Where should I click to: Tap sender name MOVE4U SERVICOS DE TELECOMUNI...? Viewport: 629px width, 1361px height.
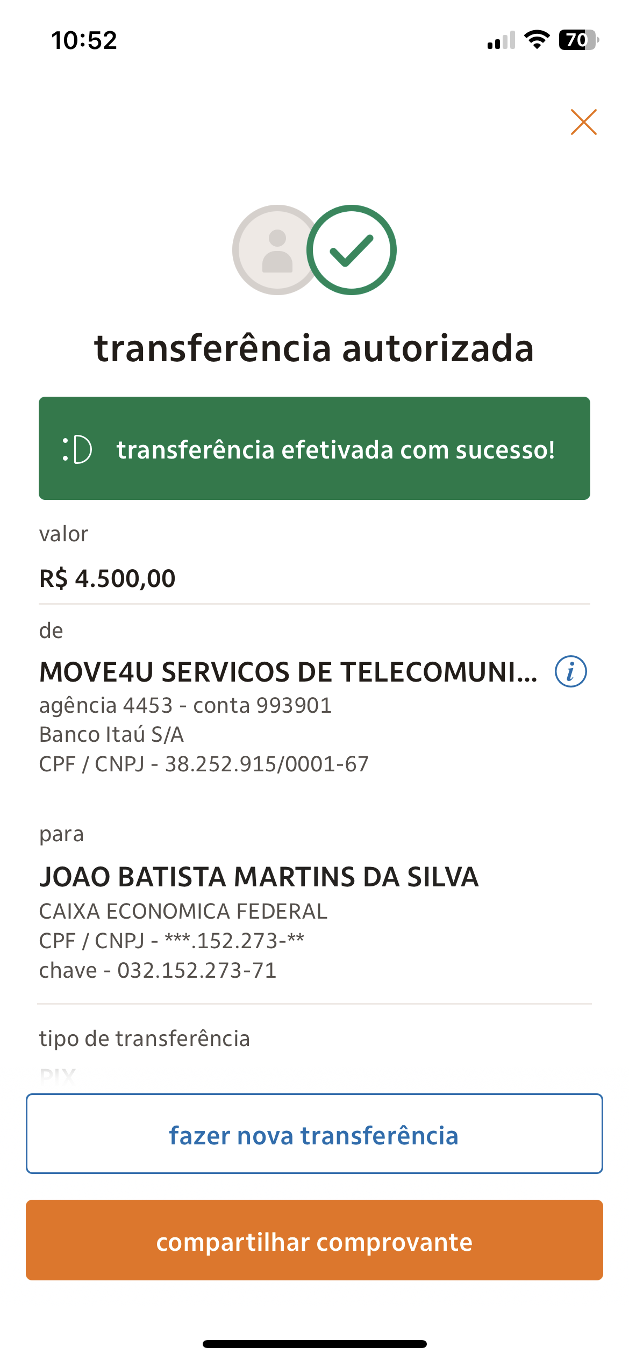pyautogui.click(x=289, y=672)
